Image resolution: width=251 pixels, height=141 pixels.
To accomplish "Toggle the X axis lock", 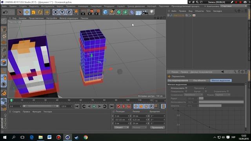I will [55, 12].
